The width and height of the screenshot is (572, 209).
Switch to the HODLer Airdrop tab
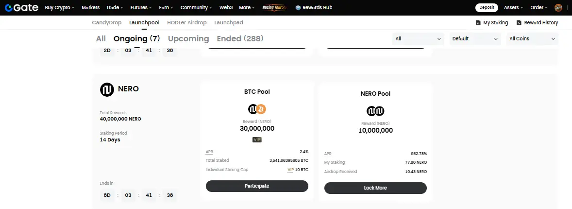click(x=187, y=23)
